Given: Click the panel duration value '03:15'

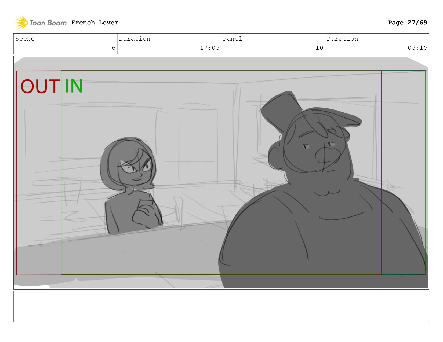Looking at the screenshot, I should (x=417, y=48).
